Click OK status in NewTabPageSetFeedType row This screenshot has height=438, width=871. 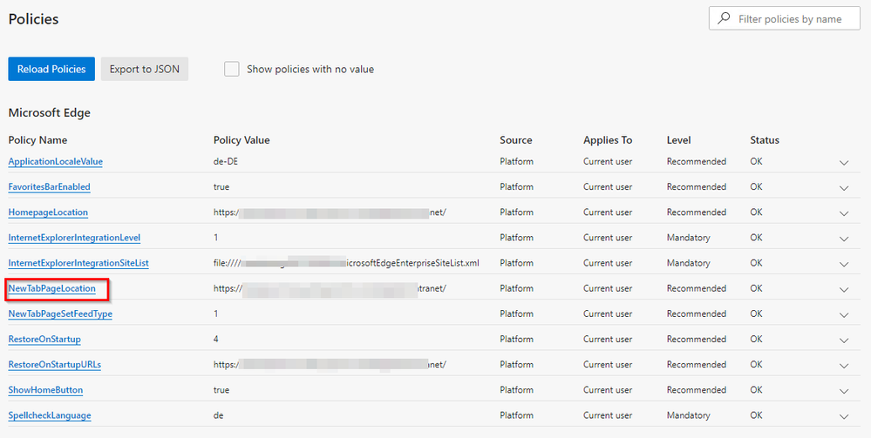[757, 314]
